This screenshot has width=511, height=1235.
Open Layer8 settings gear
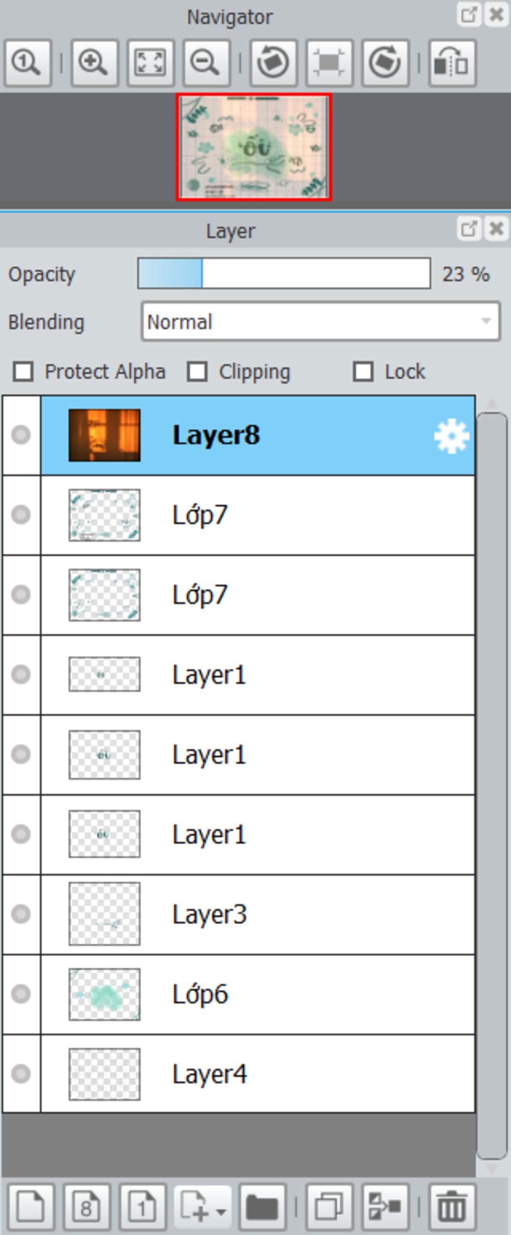pos(451,436)
